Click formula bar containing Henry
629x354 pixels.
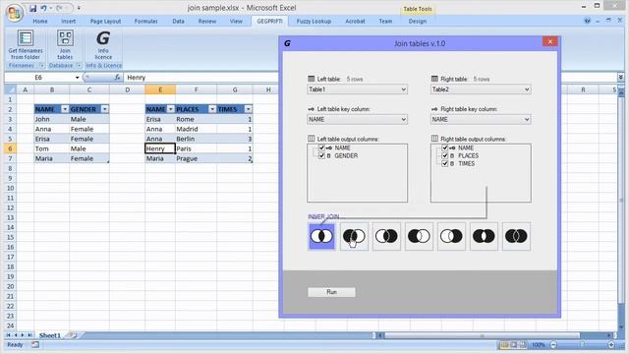(200, 78)
